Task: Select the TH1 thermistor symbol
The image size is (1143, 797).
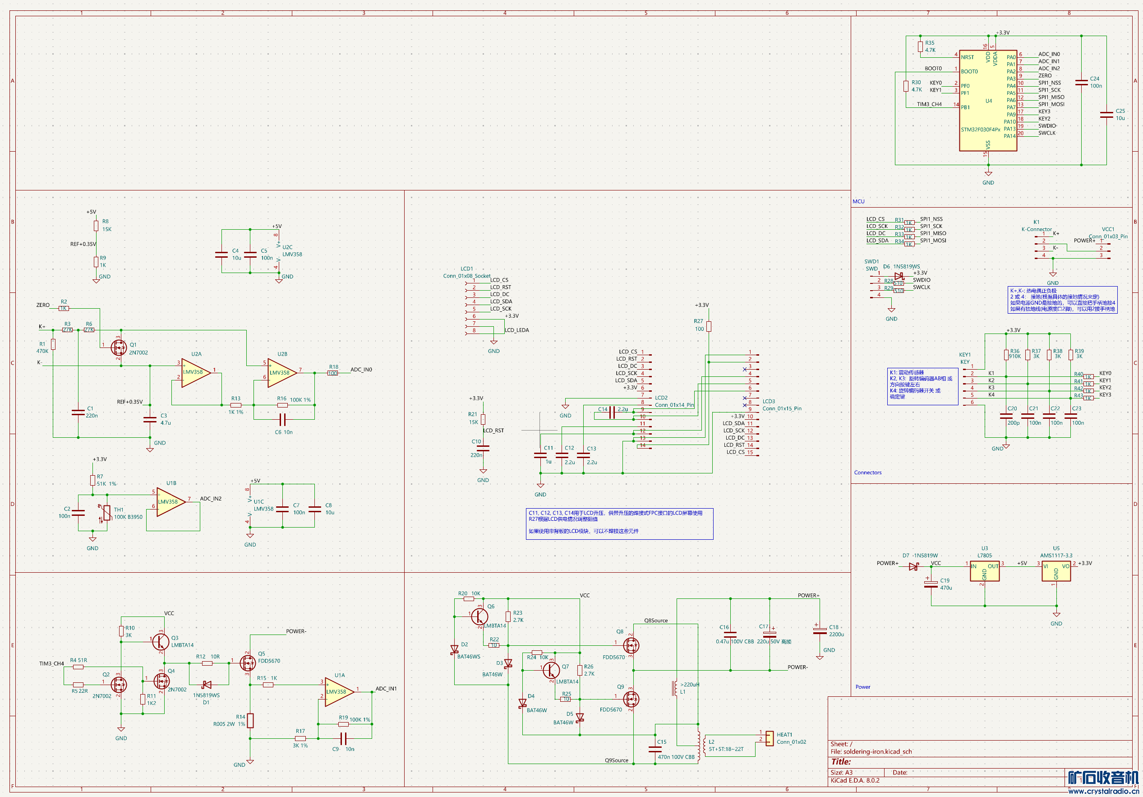Action: (106, 513)
